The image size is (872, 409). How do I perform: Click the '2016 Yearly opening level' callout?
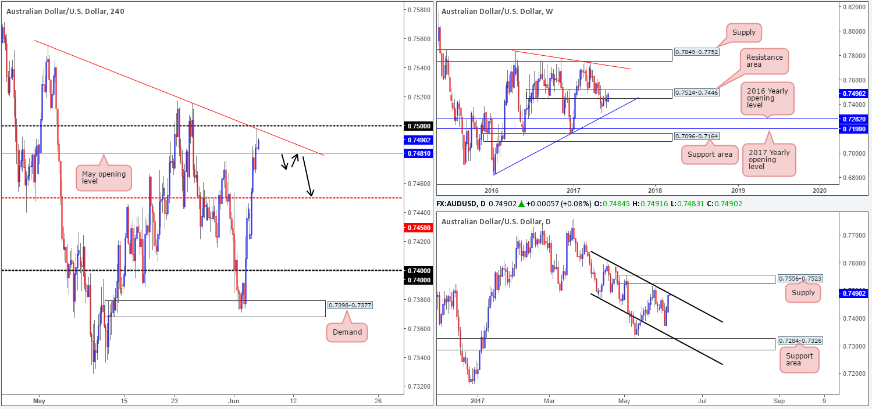click(768, 99)
